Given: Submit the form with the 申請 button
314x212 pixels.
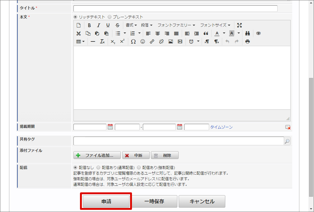Looking at the screenshot, I should [x=106, y=201].
